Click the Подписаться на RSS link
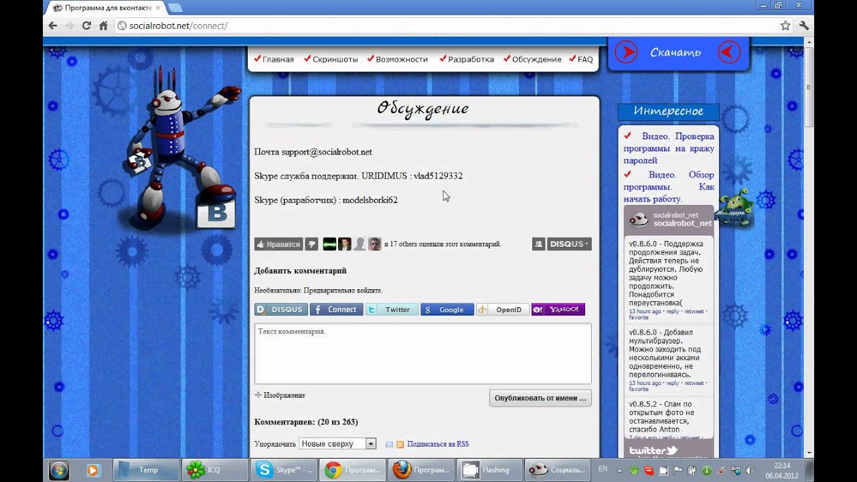Viewport: 857px width, 482px height. [438, 444]
